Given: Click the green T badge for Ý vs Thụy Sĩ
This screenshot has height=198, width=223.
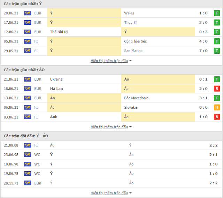Looking at the screenshot, I should click(217, 22).
